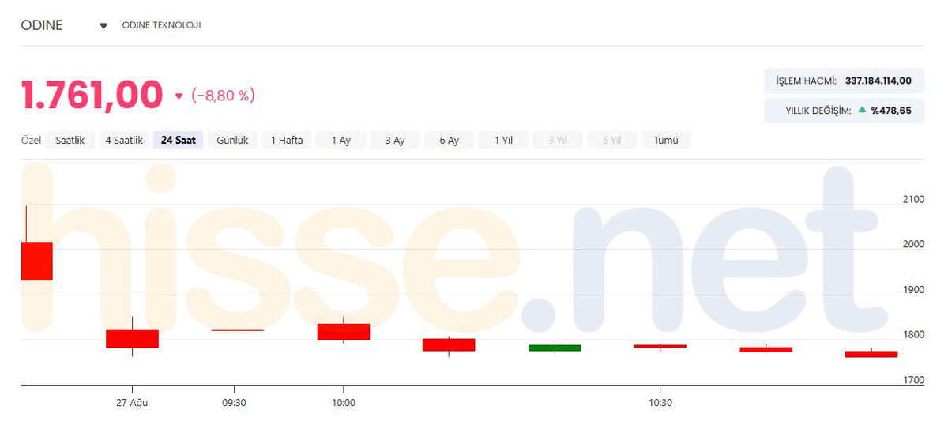Viewport: 948px width, 425px height.
Task: Click the 1900 price axis label
Action: pos(913,290)
